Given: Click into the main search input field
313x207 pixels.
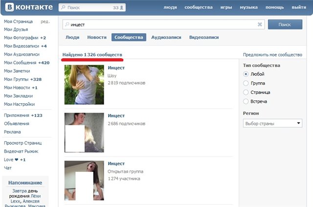Looking at the screenshot, I should pos(161,24).
